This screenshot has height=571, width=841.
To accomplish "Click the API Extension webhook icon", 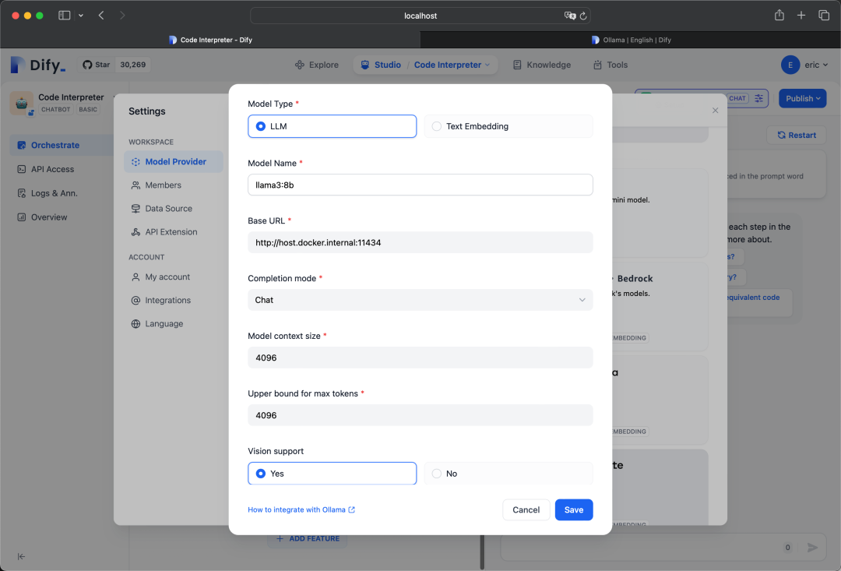I will pyautogui.click(x=135, y=232).
